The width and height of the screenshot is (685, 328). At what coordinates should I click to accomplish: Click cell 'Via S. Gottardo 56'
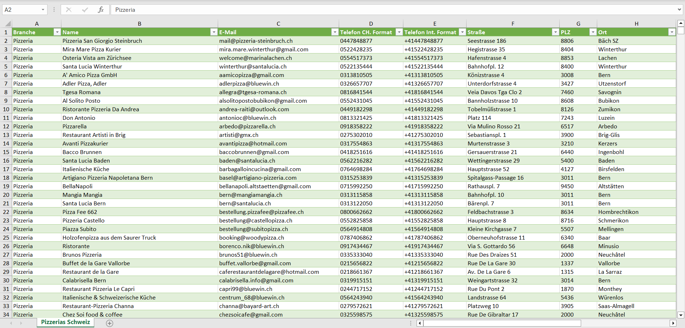tap(513, 246)
